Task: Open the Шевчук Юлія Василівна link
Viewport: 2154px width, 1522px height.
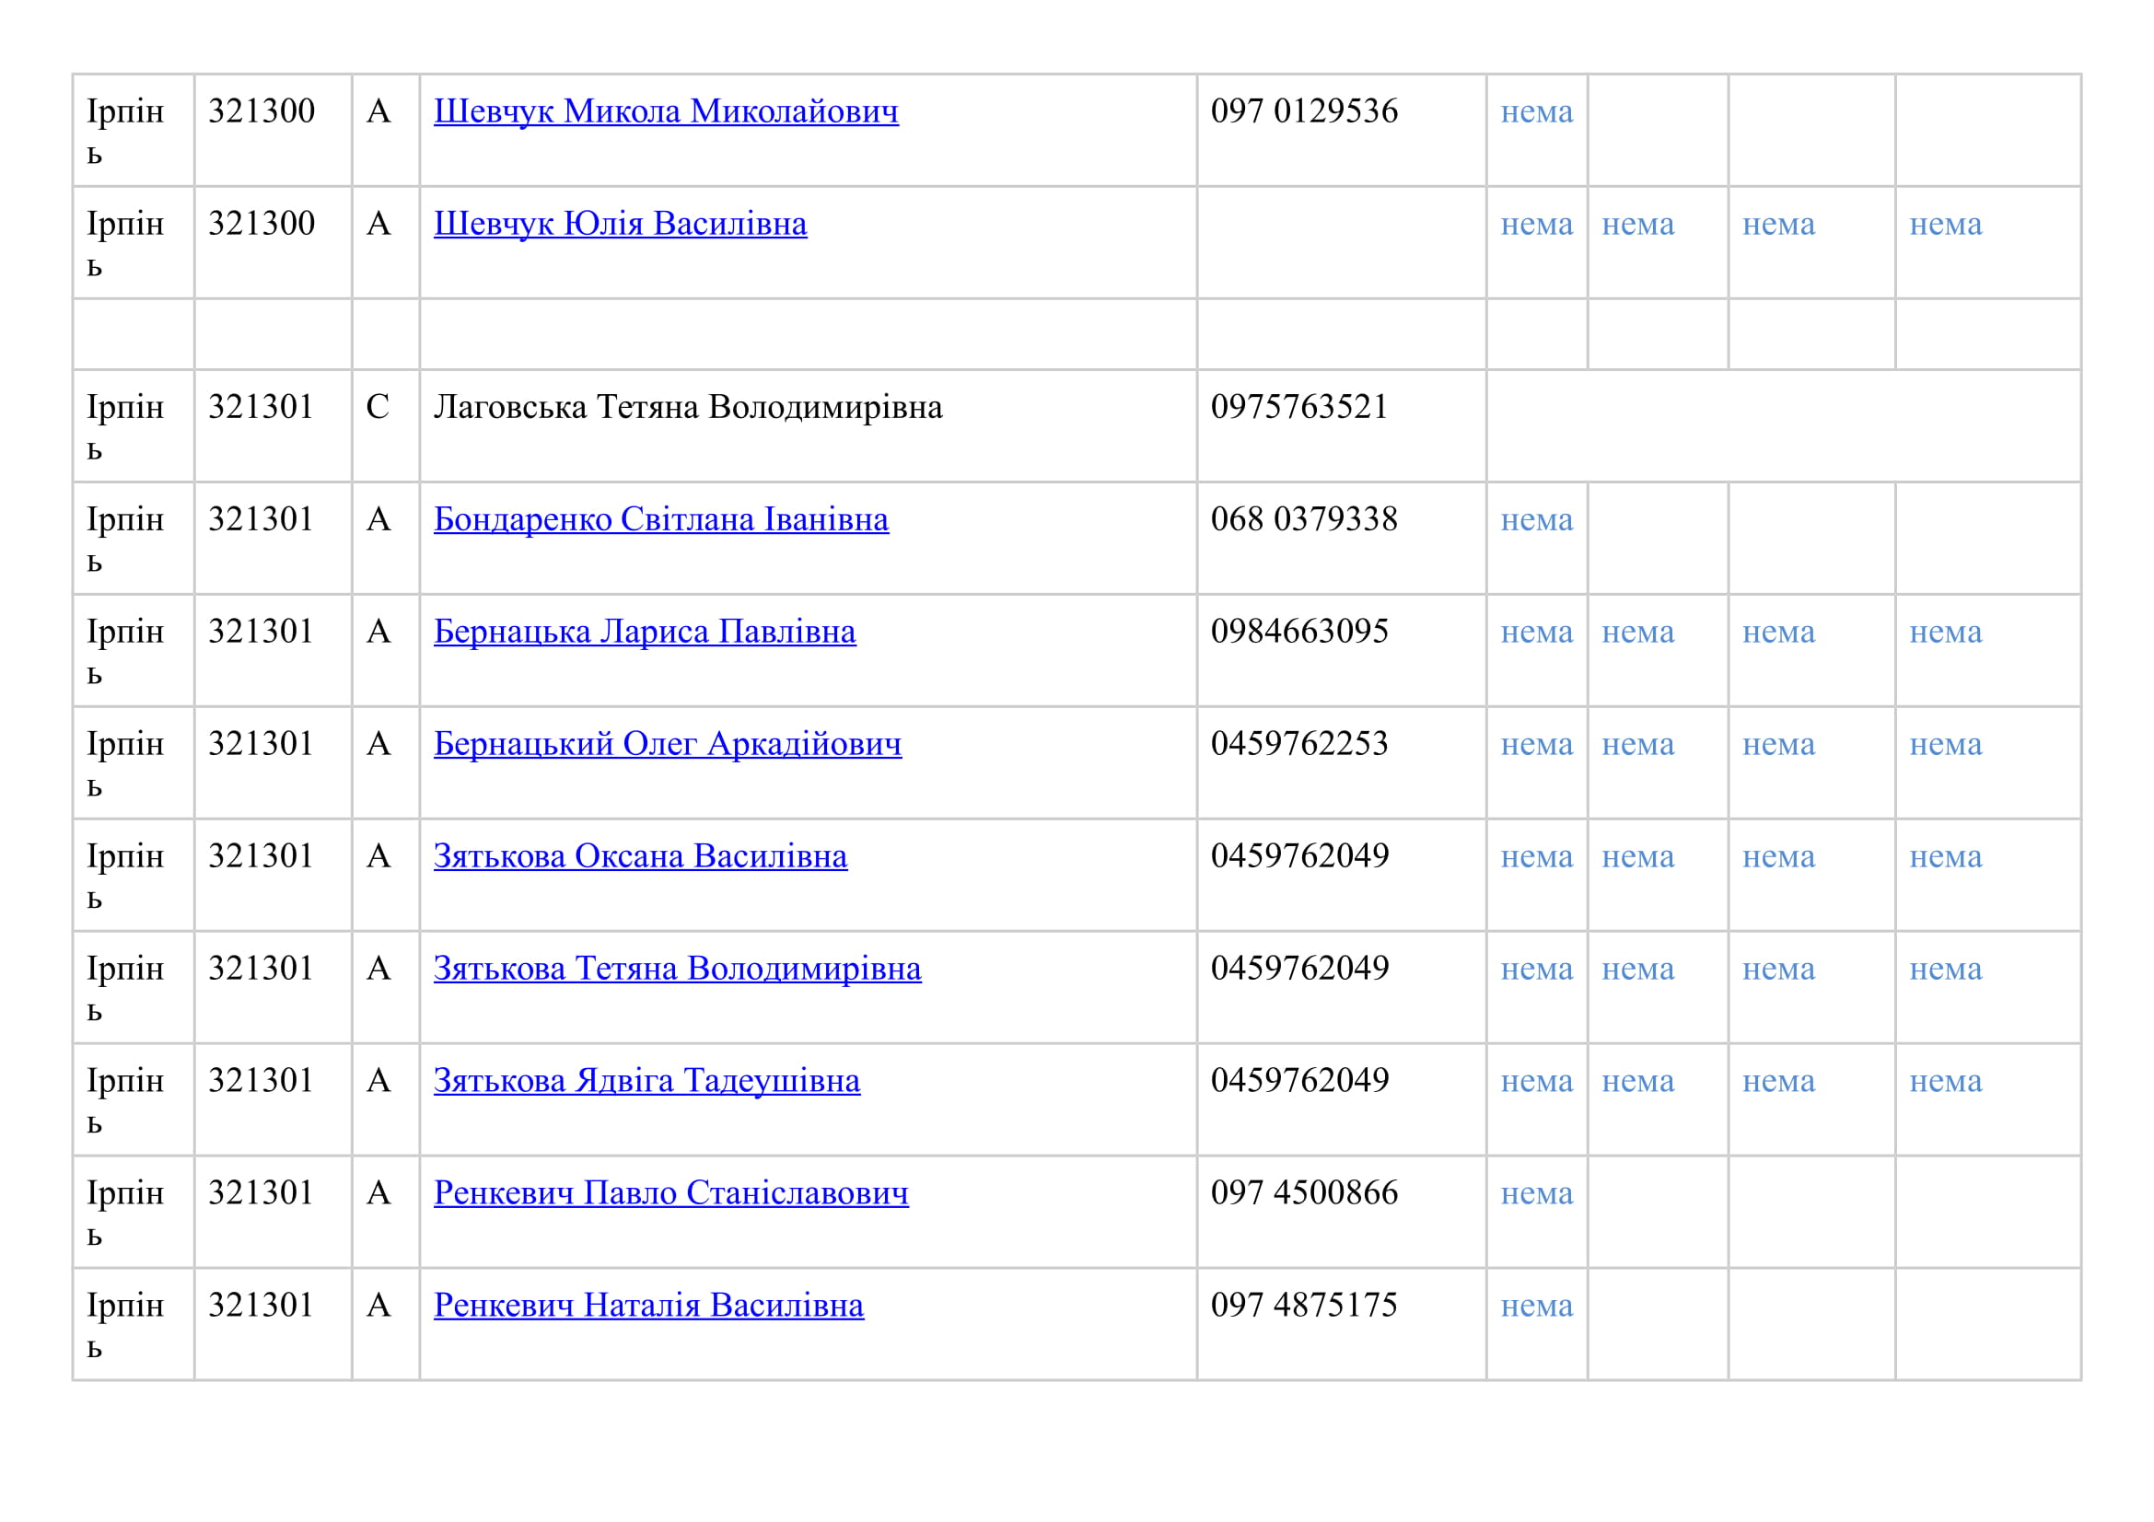Action: (x=619, y=224)
